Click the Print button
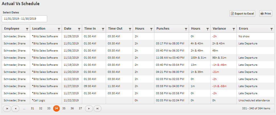 coord(265,14)
